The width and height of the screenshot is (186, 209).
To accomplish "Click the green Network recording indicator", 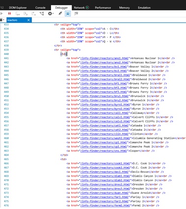I will 87,7.
